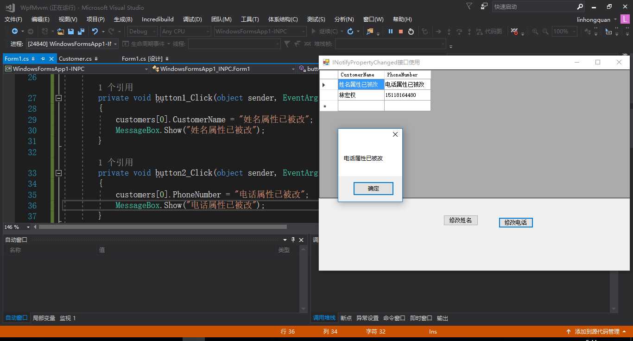
Task: Open the 调试(D) menu
Action: (x=192, y=19)
